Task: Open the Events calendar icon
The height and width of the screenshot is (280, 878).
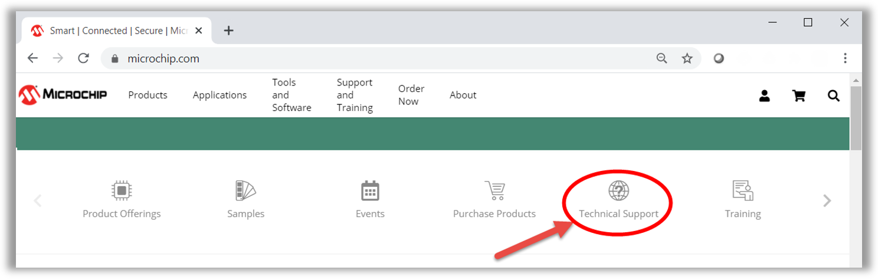Action: click(370, 191)
